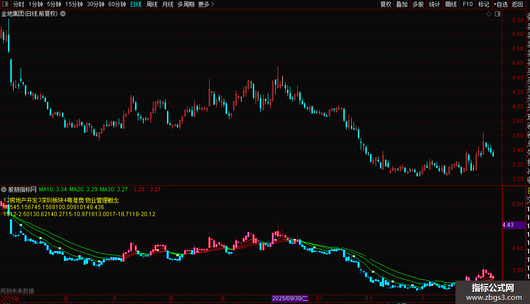
Task: Select the 1分钟 period tab
Action: pos(36,4)
